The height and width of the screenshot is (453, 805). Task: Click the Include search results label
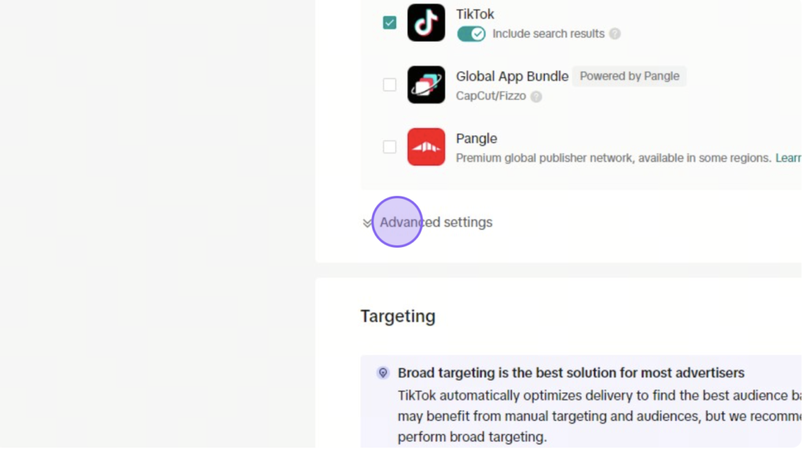pos(548,34)
